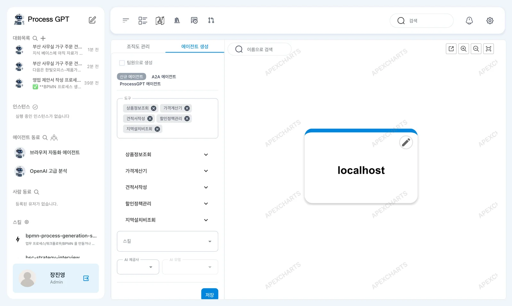Remove the 견적서작성 tool chip
This screenshot has height=306, width=512.
[x=150, y=118]
